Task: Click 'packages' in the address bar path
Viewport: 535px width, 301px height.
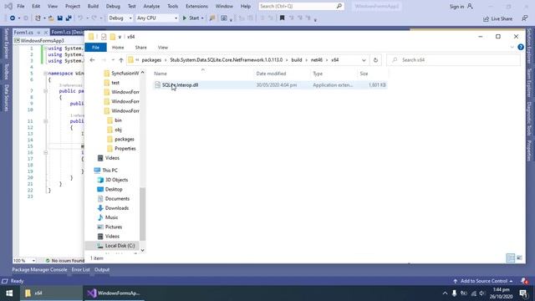Action: tap(151, 60)
